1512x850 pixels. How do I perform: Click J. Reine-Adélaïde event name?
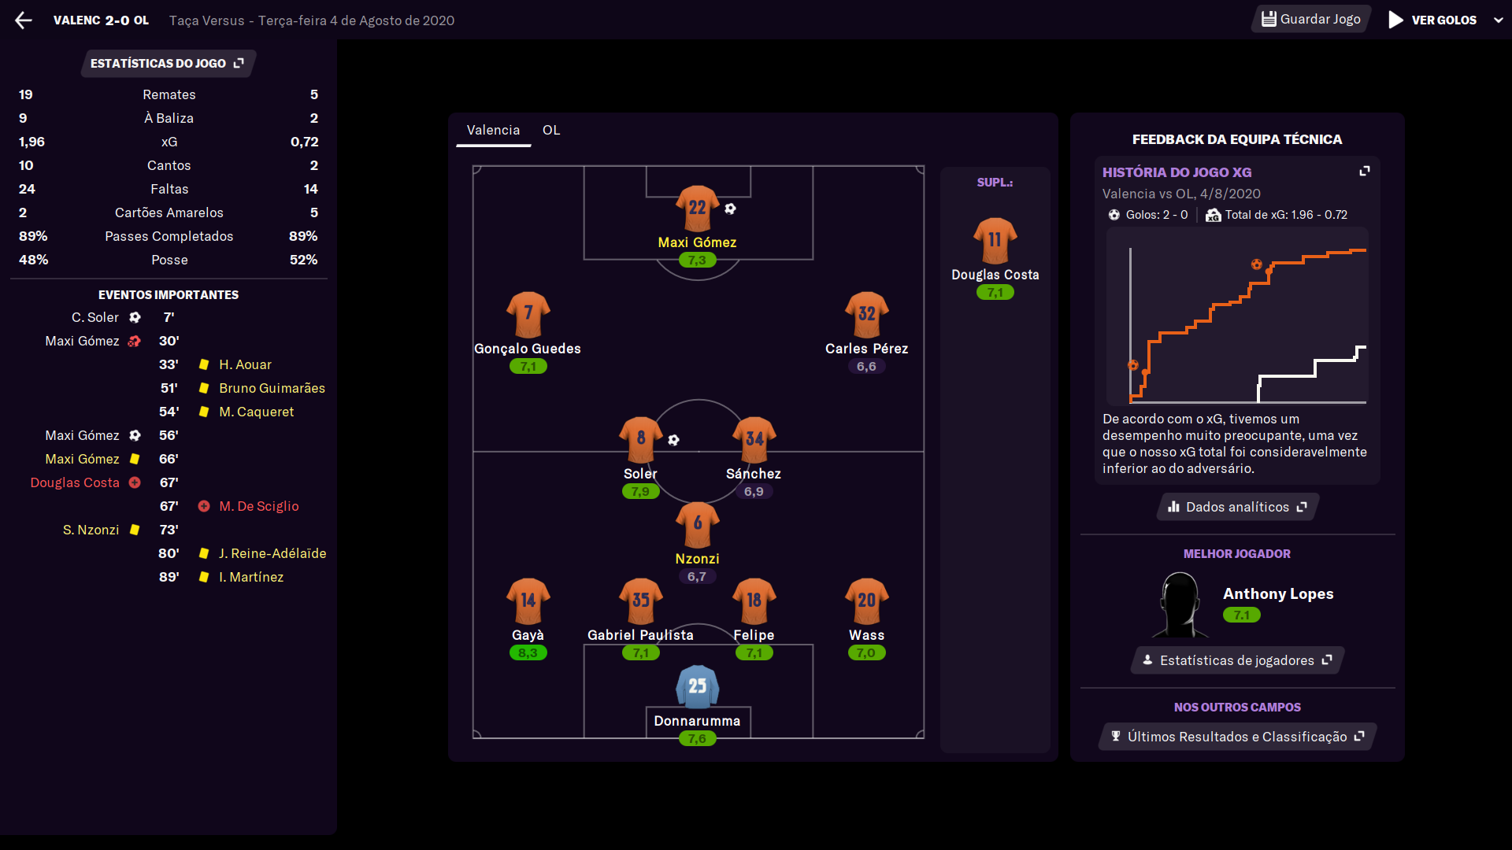pyautogui.click(x=272, y=554)
